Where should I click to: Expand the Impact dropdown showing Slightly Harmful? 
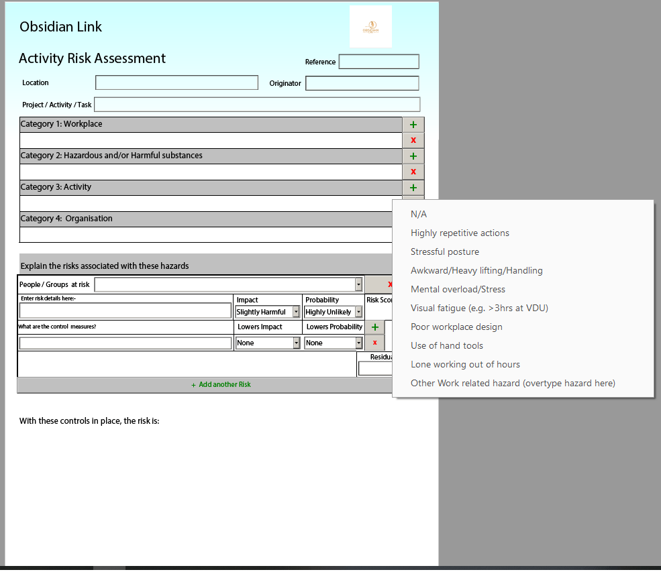point(296,312)
